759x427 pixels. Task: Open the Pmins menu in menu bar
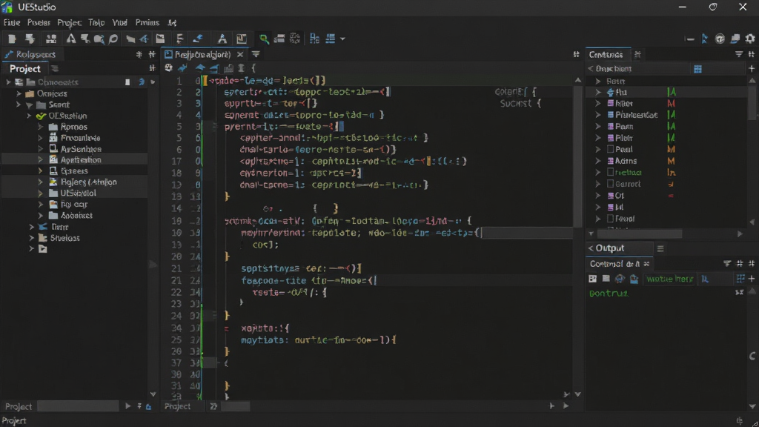coord(148,22)
